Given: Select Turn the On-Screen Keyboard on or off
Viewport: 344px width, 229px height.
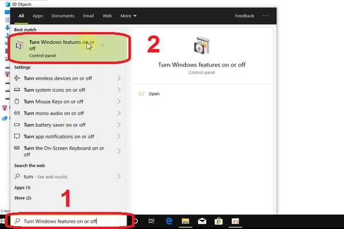Looking at the screenshot, I should [64, 151].
